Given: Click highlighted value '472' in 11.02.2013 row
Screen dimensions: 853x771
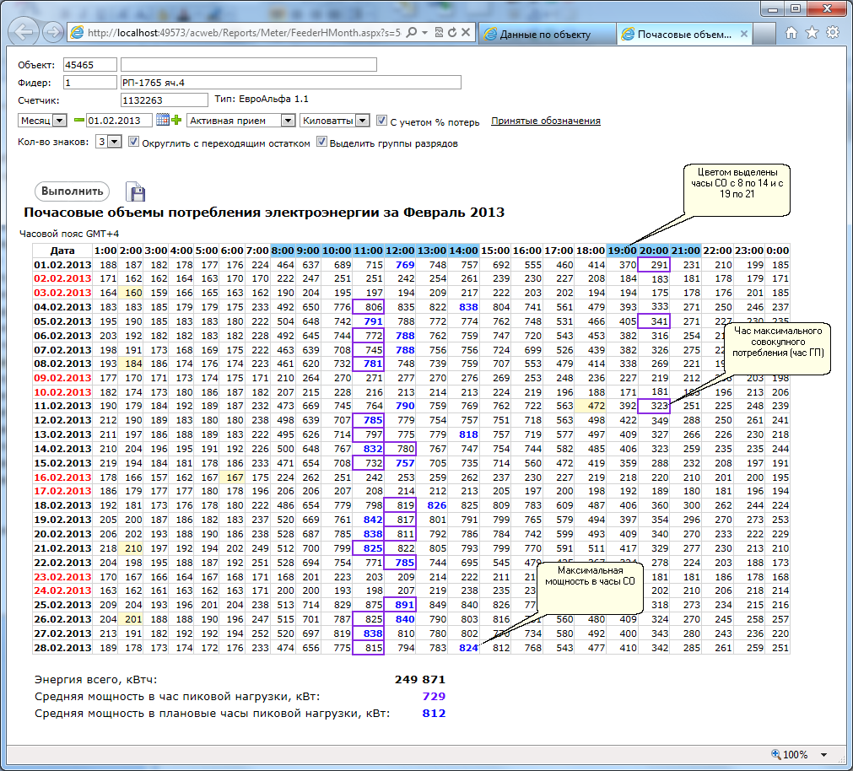Looking at the screenshot, I should [591, 406].
